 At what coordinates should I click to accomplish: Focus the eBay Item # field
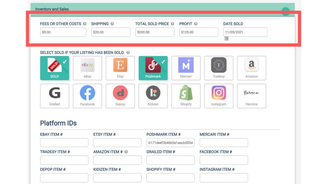tap(64, 143)
